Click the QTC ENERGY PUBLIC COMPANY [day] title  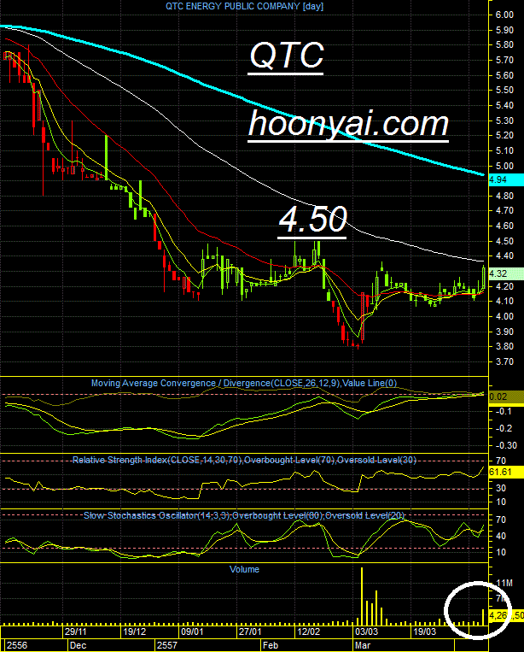pos(244,6)
